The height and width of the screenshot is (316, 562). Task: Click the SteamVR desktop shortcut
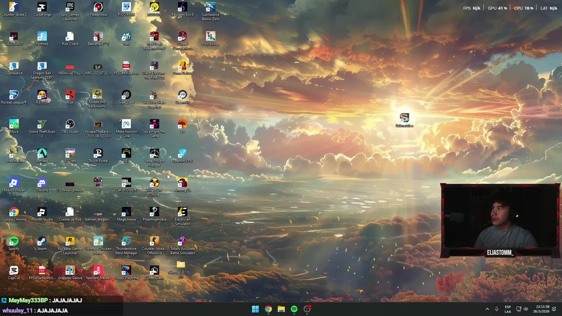point(182,97)
